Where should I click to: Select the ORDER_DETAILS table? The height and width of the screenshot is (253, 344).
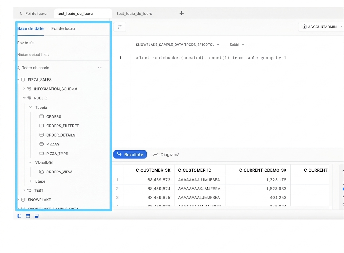coord(61,135)
